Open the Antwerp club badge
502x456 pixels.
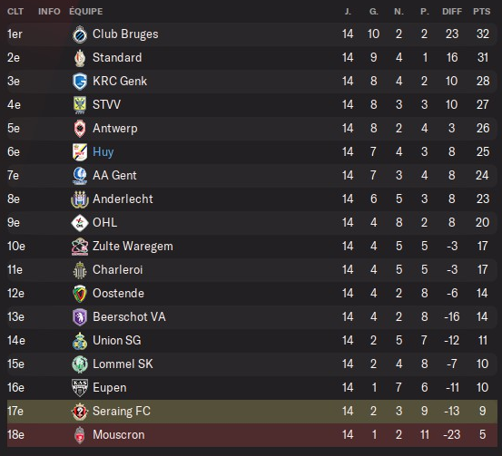[79, 129]
